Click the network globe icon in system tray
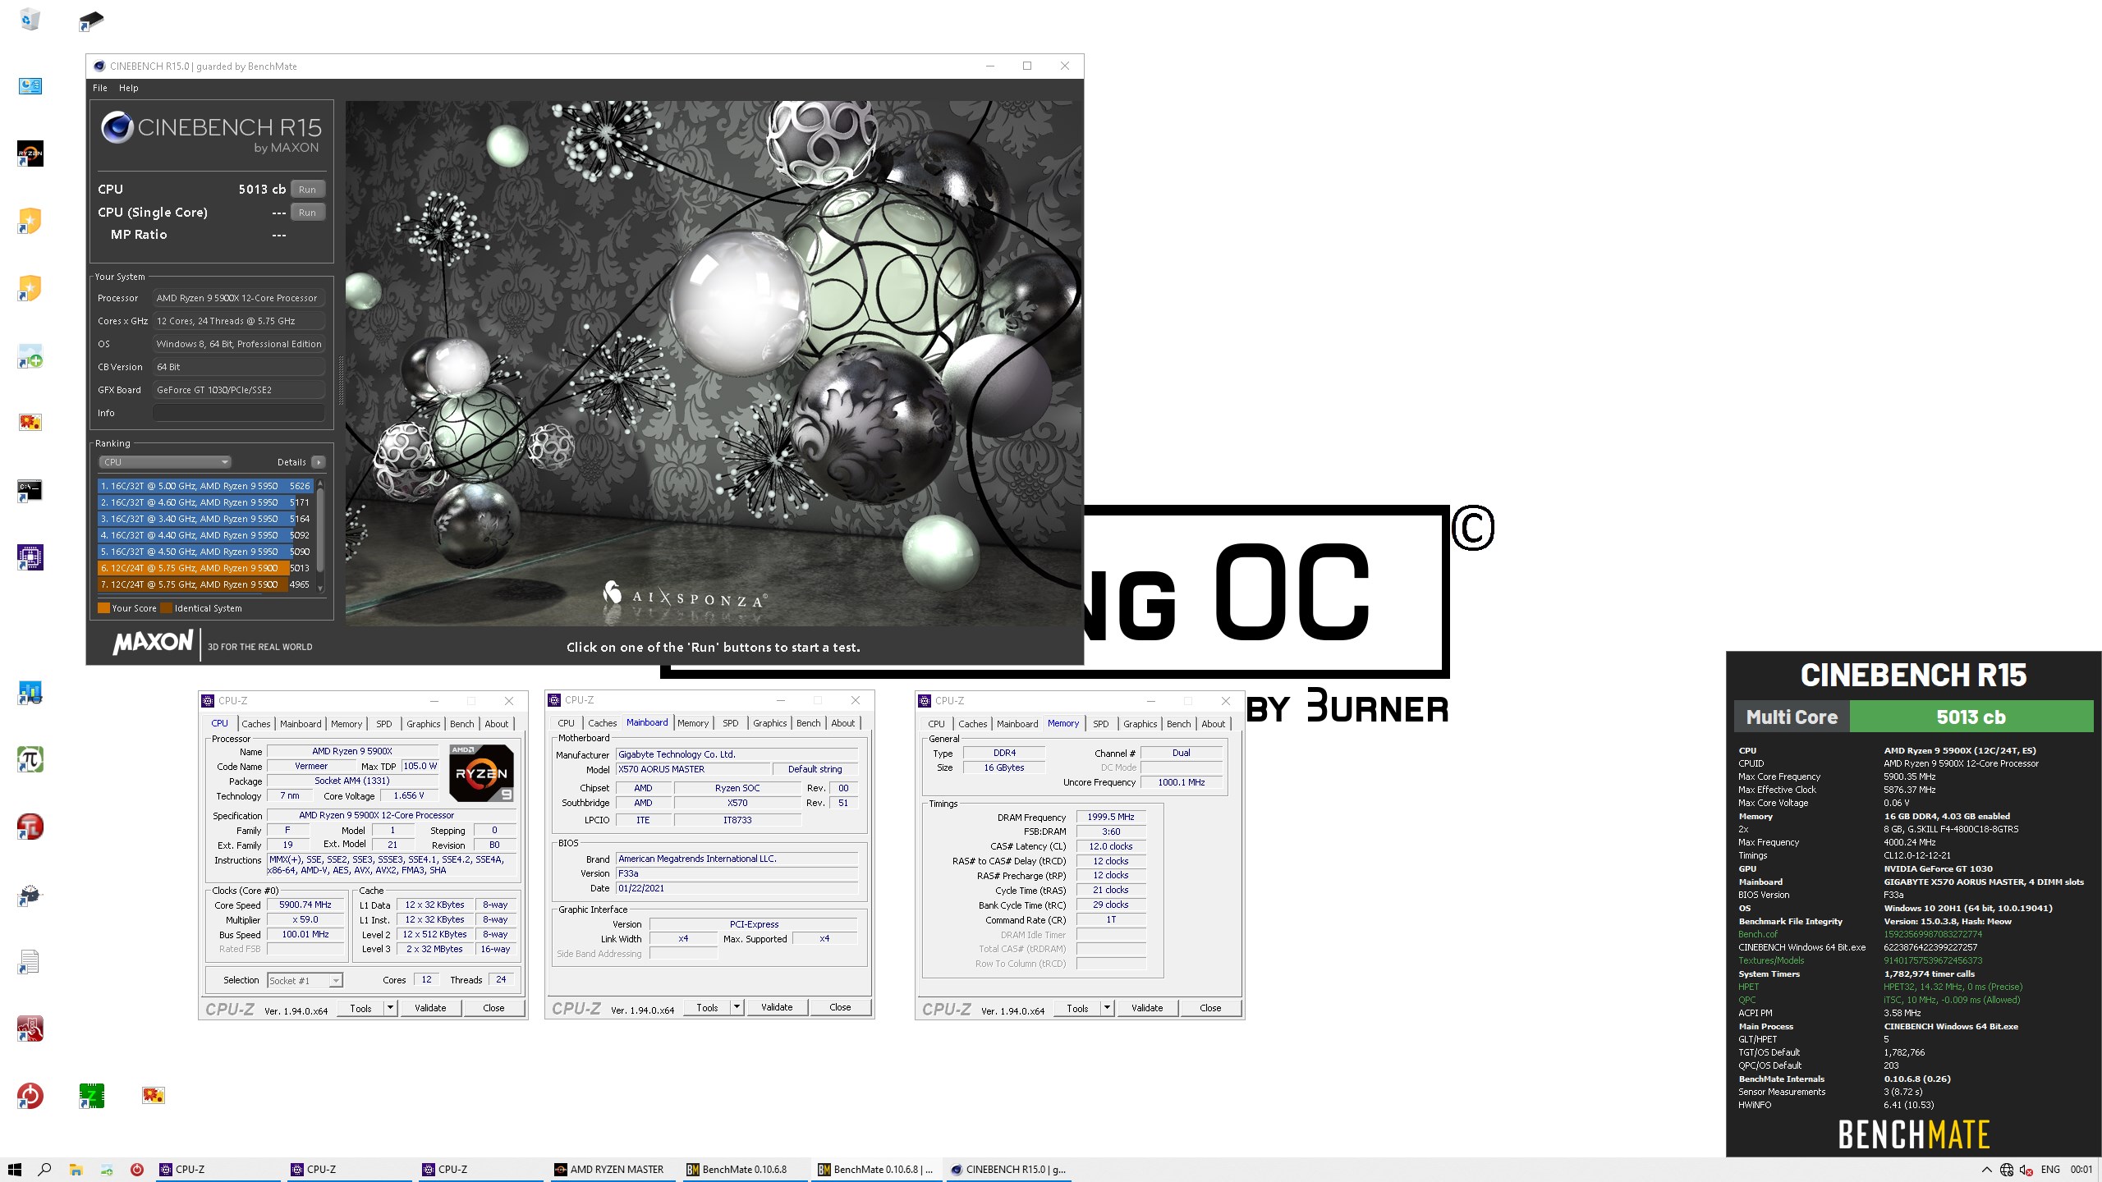Screen dimensions: 2102x1182 click(2006, 1170)
